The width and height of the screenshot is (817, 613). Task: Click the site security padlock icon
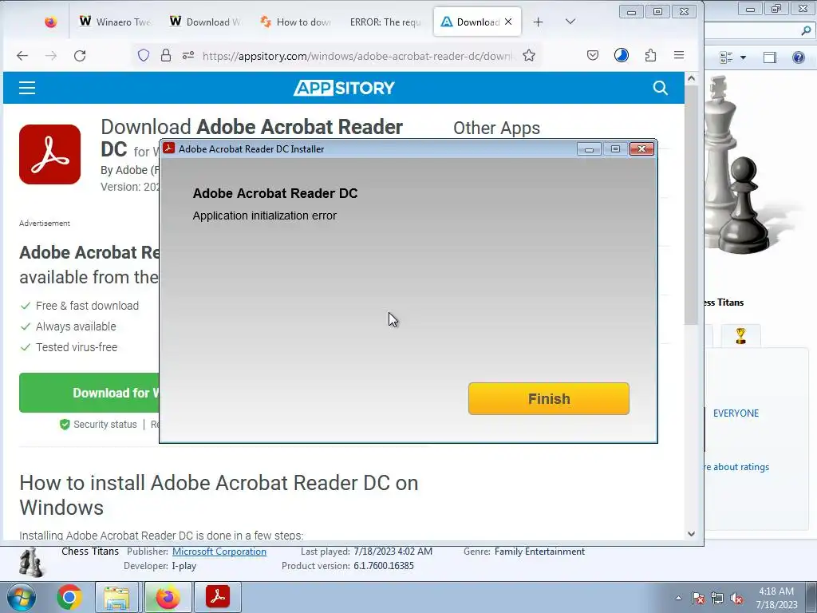[166, 55]
